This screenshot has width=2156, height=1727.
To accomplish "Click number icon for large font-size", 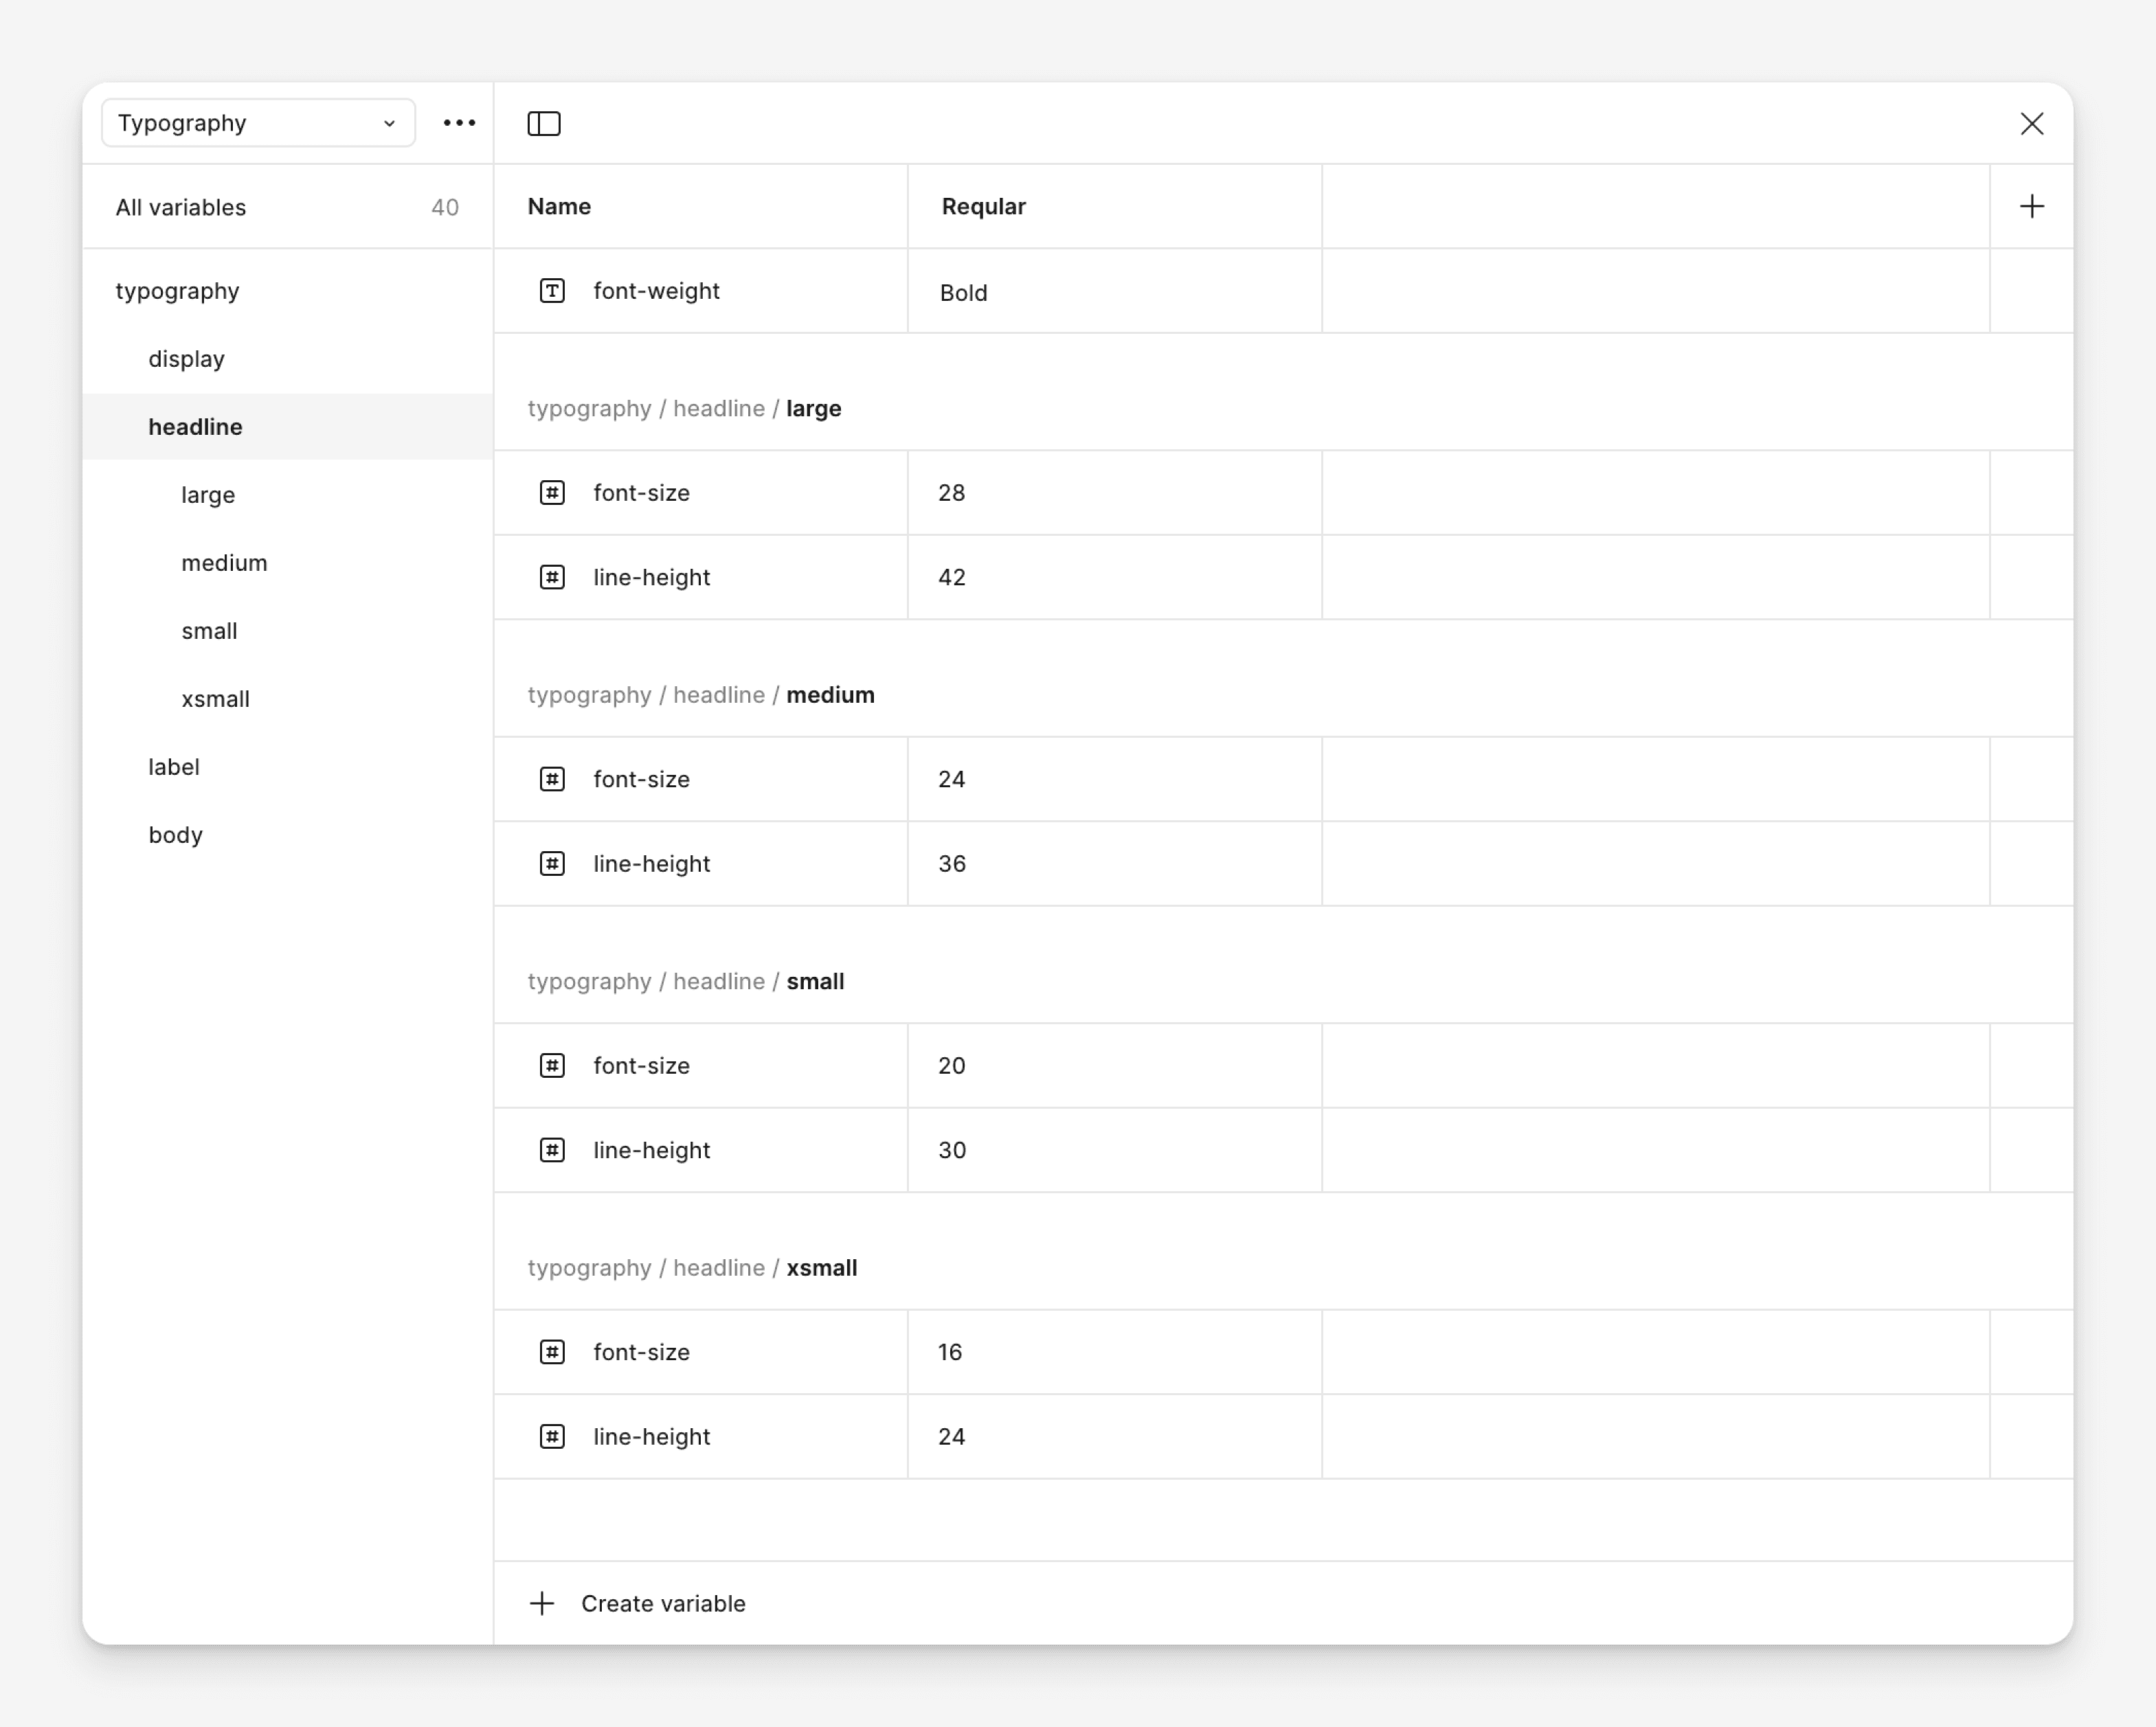I will coord(552,493).
